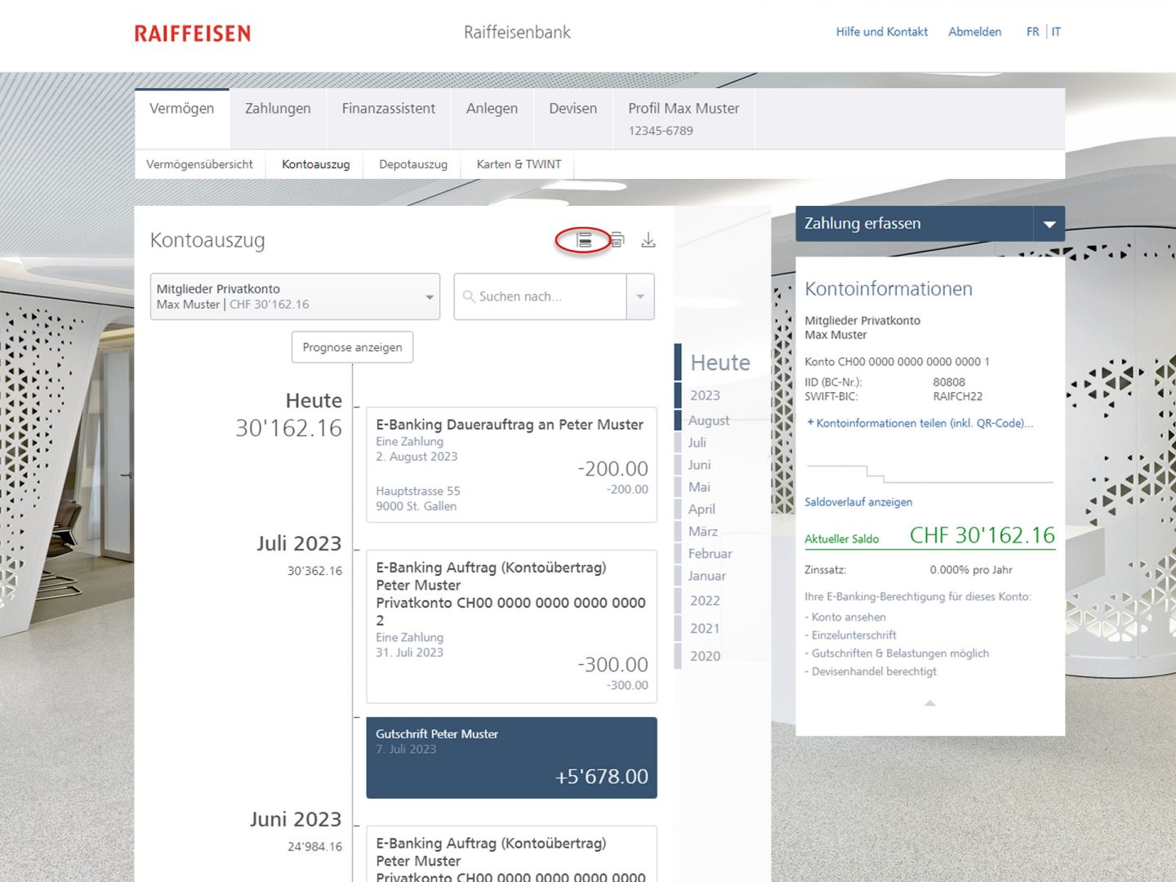
Task: Click the print icon for Kontoauszug
Action: click(x=617, y=240)
